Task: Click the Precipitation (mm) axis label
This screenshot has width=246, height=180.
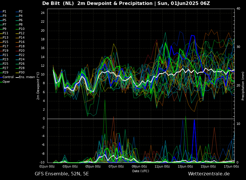Action: [243, 86]
